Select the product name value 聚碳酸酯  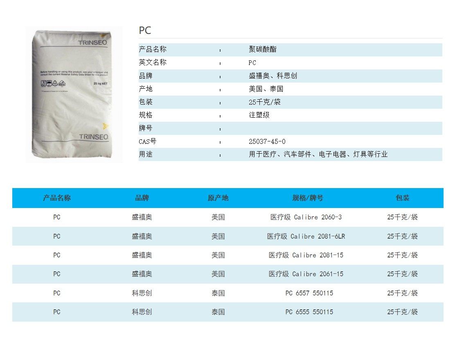tap(262, 49)
